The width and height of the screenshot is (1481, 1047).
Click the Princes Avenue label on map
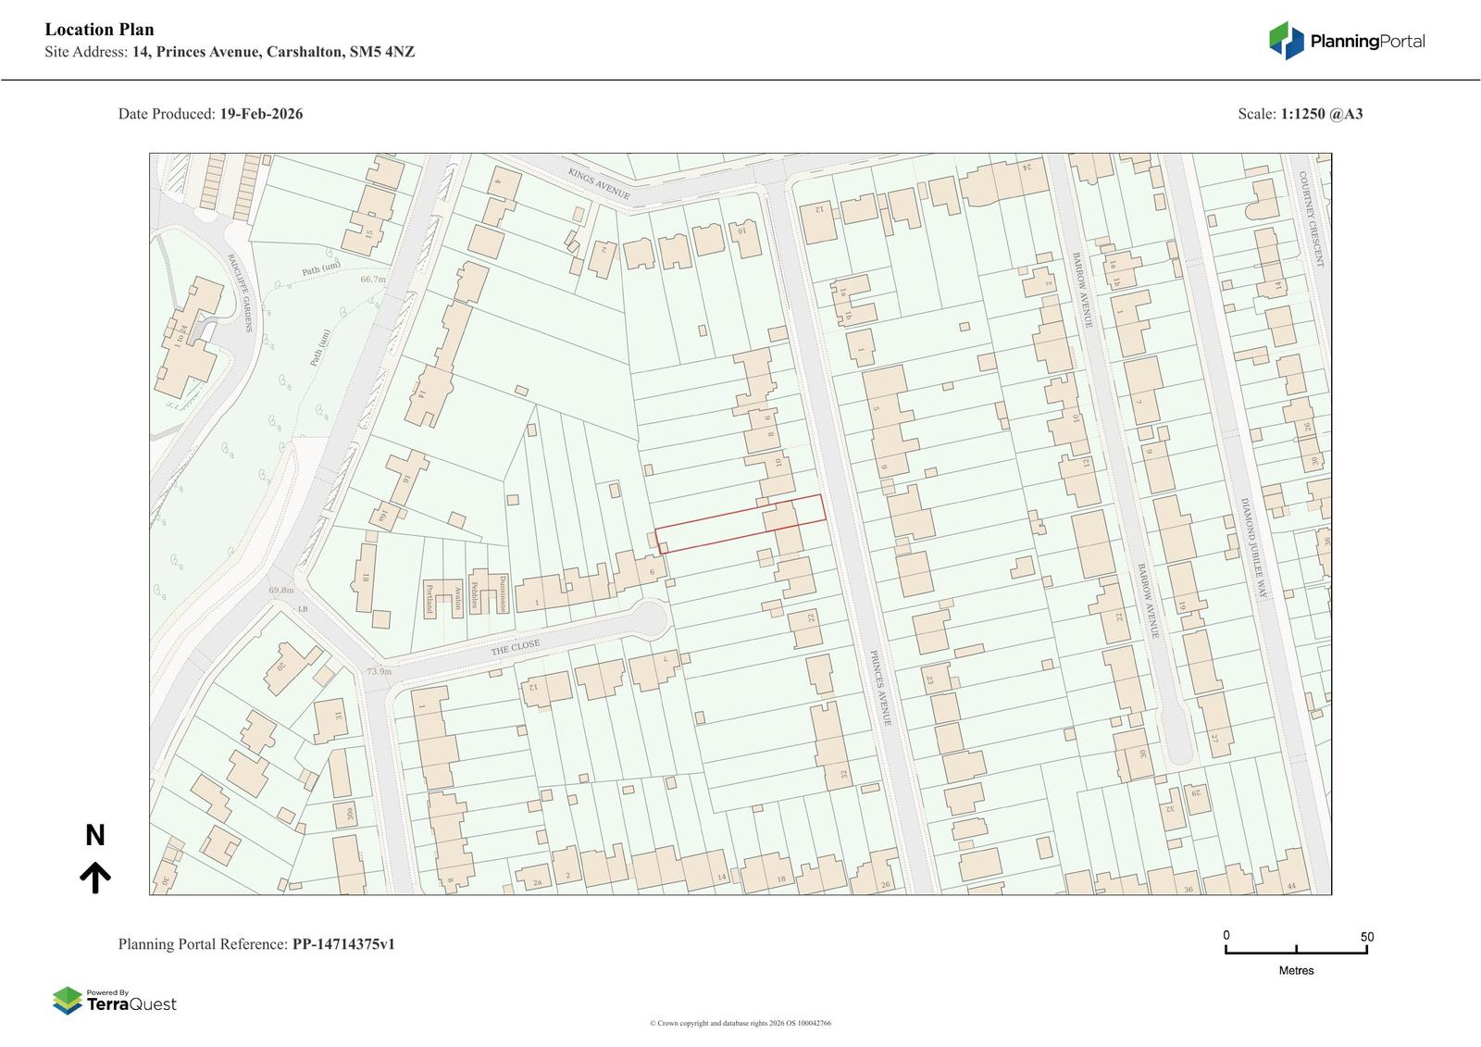[879, 686]
